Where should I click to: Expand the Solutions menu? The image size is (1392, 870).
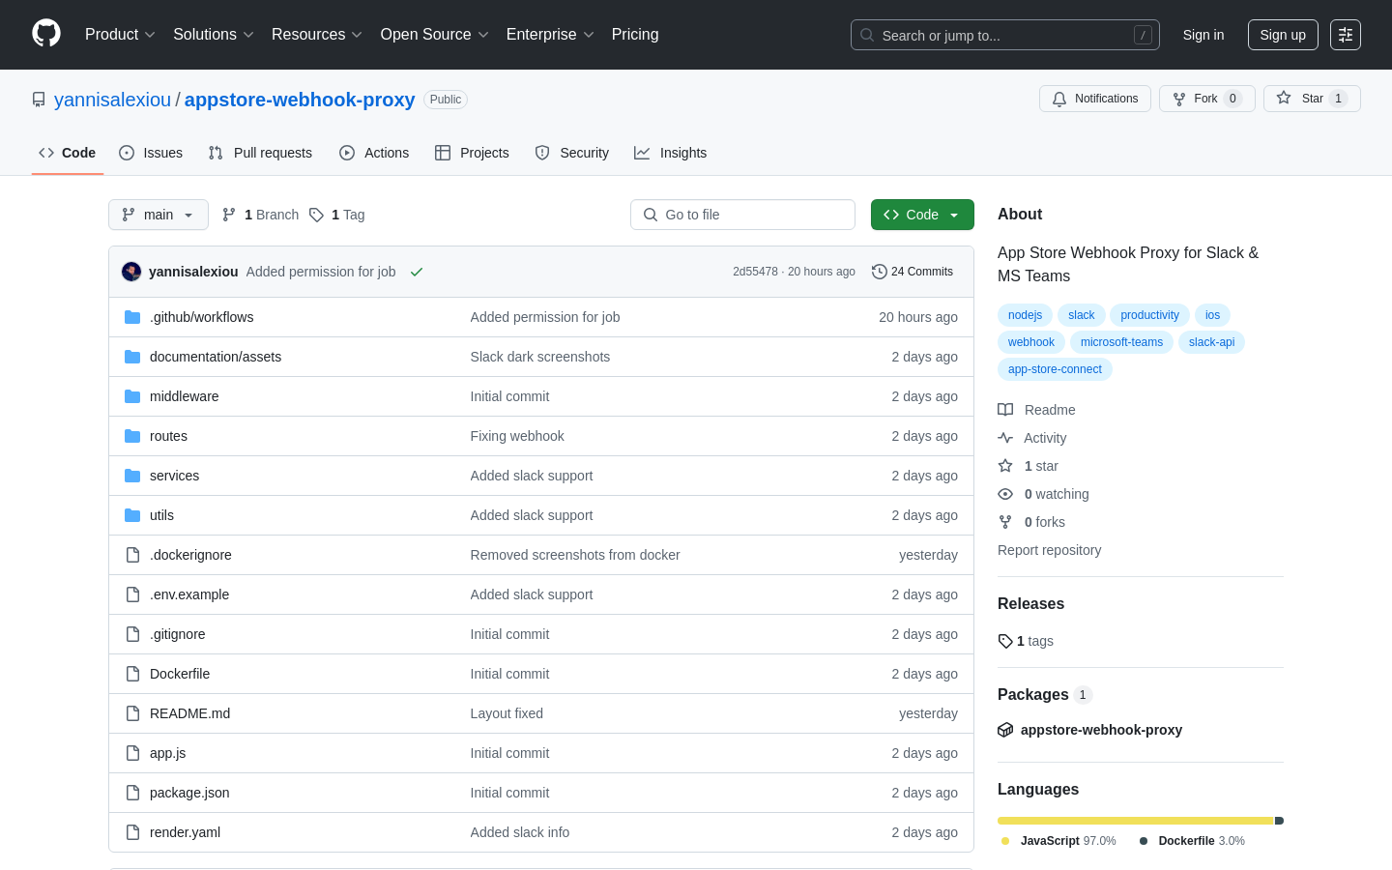[x=214, y=35]
